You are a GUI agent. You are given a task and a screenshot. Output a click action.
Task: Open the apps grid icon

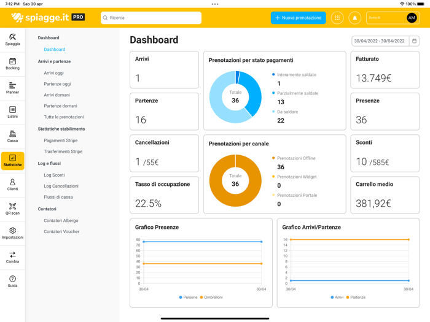coord(337,18)
